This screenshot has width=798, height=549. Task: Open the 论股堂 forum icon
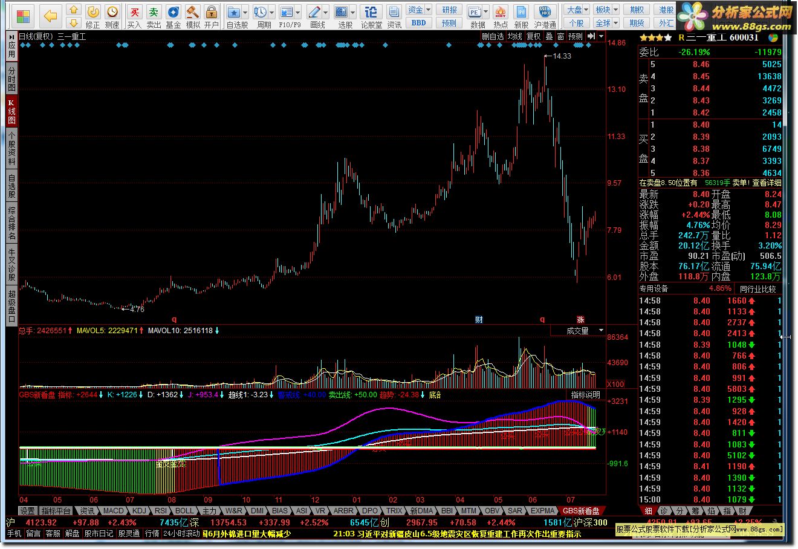tap(371, 16)
